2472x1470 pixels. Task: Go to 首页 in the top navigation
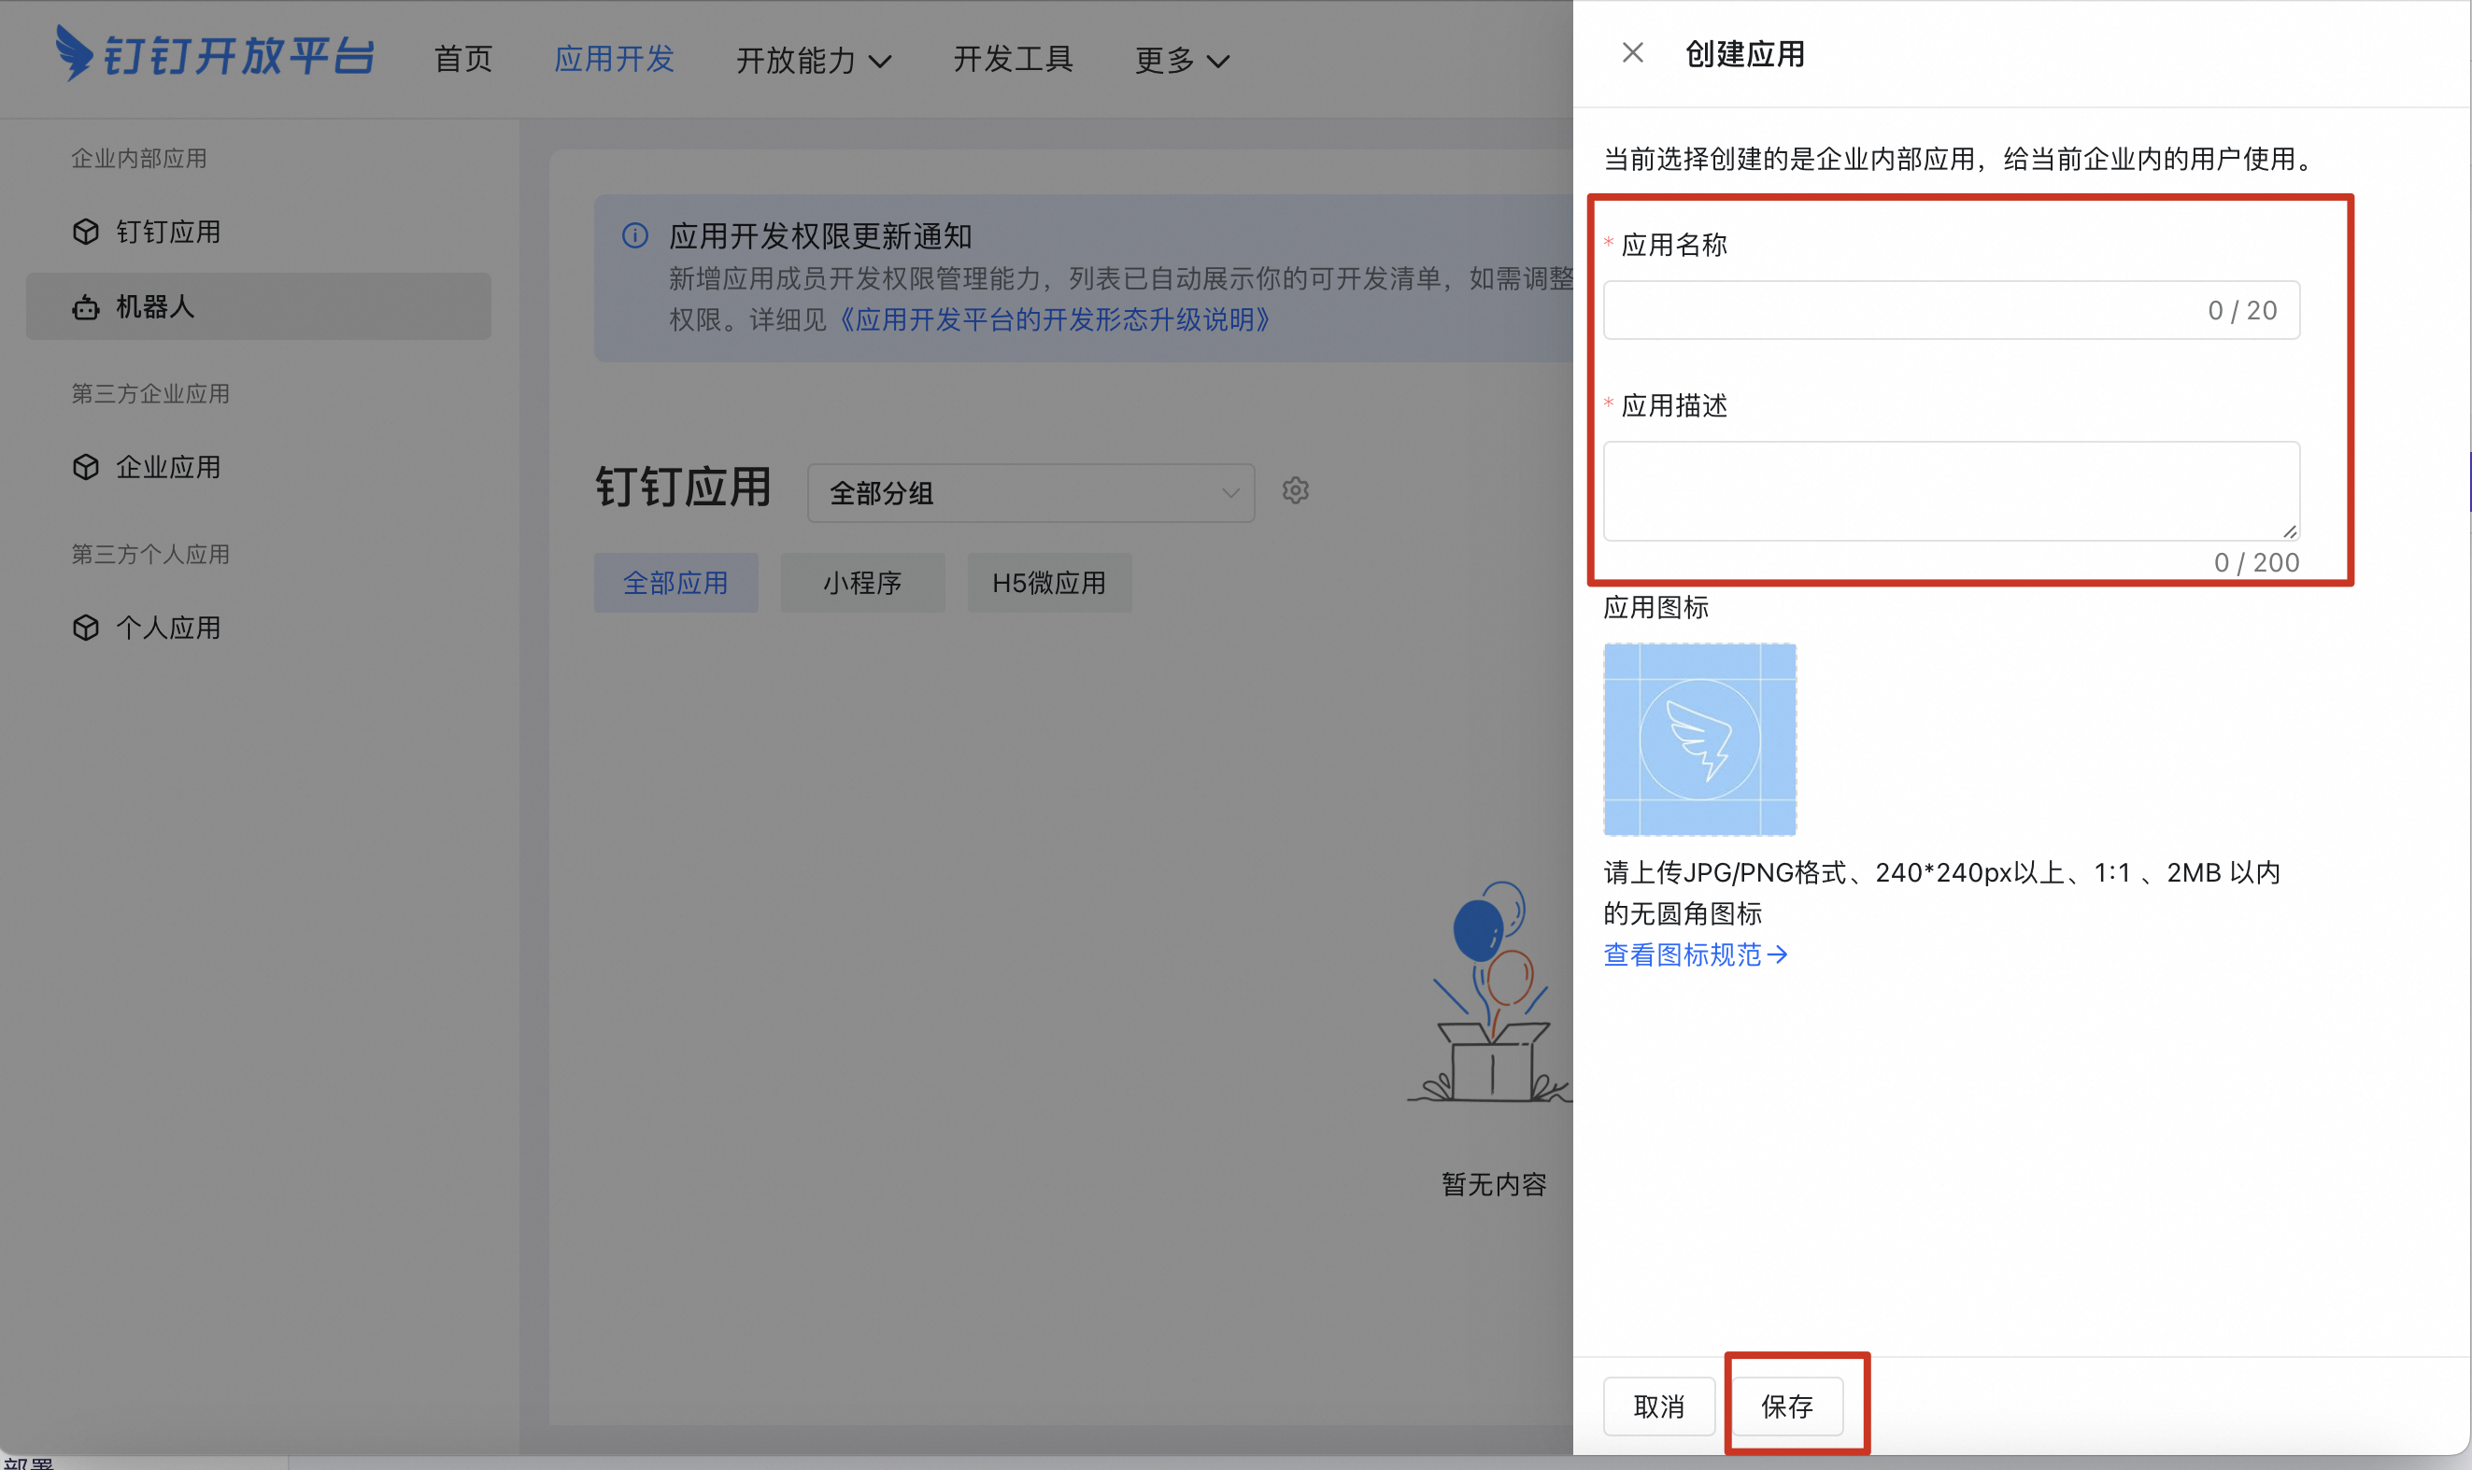(462, 61)
